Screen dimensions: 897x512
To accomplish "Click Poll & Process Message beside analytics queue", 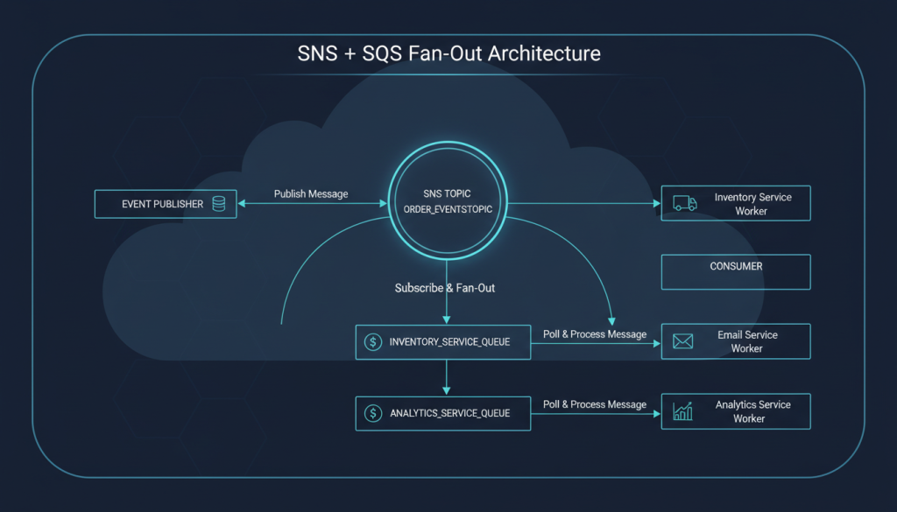I will 595,404.
